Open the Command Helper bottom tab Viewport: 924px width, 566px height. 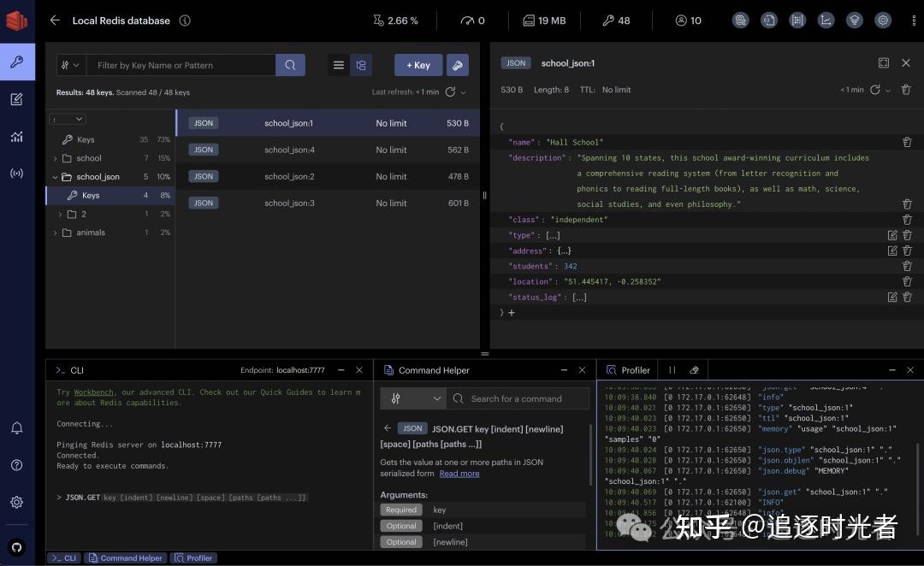[126, 557]
